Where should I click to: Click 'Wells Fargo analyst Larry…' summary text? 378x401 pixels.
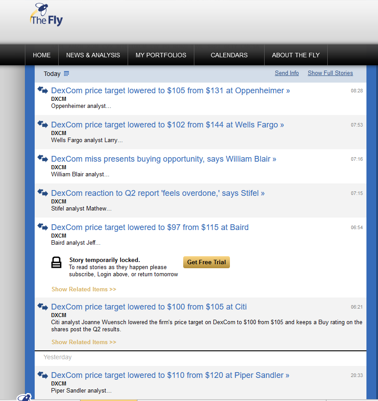[87, 140]
